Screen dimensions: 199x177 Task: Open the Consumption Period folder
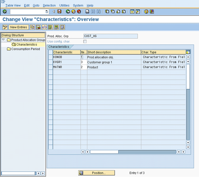(x=9, y=49)
